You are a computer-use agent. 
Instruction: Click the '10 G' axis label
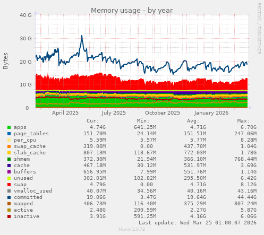[26, 85]
